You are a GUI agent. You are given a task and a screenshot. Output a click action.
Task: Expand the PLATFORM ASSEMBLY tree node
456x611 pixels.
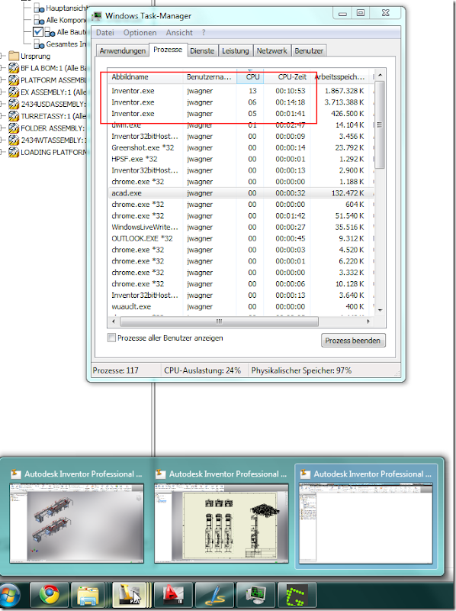click(x=2, y=80)
